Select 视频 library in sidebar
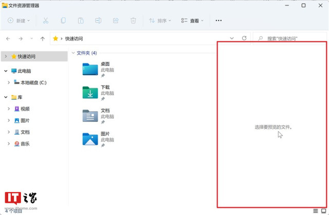Viewport: 329px width, 215px height. (x=22, y=109)
